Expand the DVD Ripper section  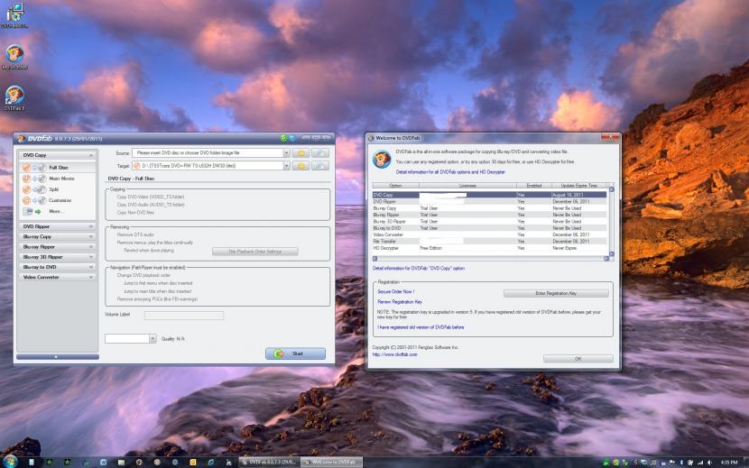pyautogui.click(x=55, y=226)
